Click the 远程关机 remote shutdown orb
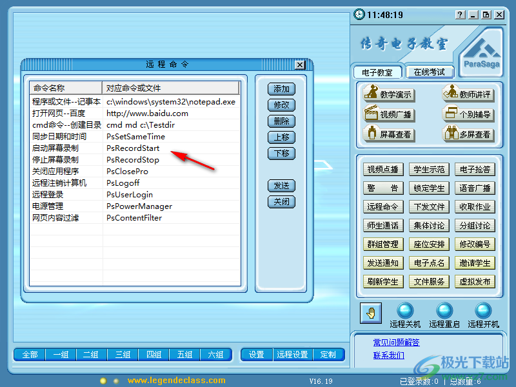This screenshot has height=387, width=516. (405, 311)
